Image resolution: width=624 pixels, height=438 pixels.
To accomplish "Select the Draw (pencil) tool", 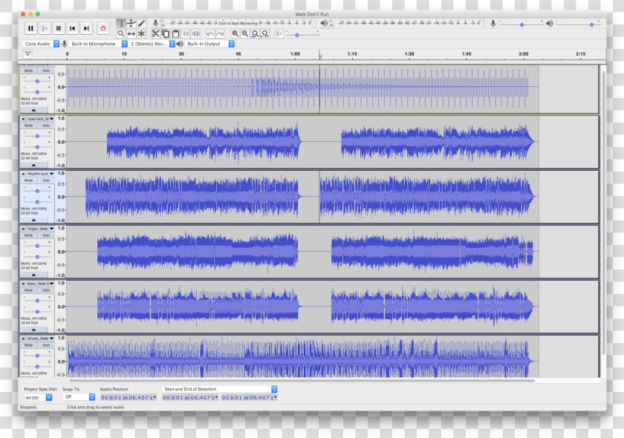I will coord(141,24).
